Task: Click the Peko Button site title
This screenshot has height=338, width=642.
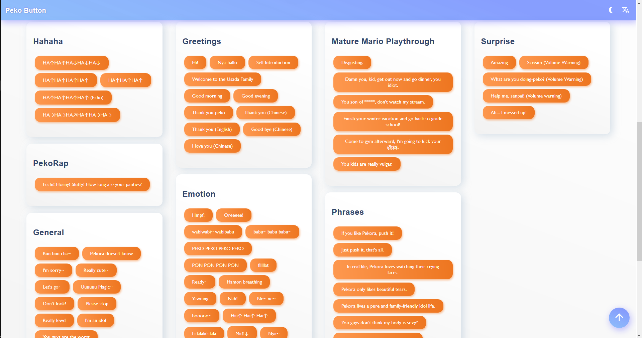Action: 26,10
